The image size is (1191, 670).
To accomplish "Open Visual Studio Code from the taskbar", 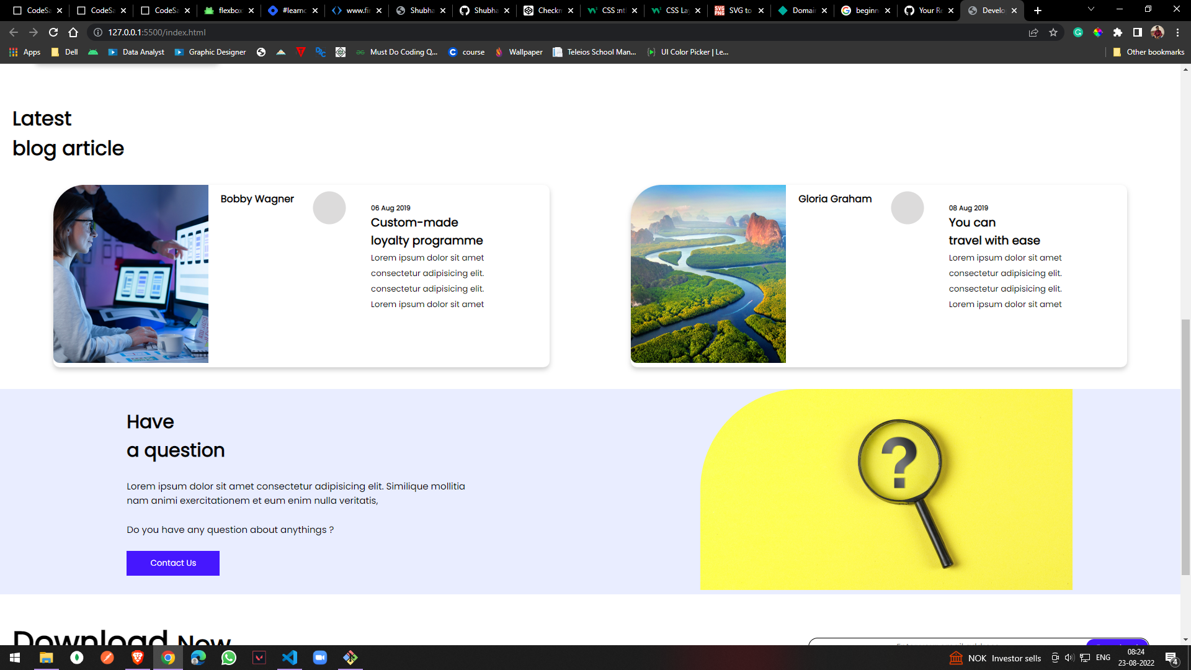I will click(x=290, y=658).
